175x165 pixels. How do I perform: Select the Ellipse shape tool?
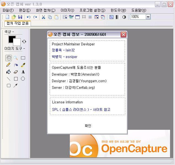coord(23,79)
